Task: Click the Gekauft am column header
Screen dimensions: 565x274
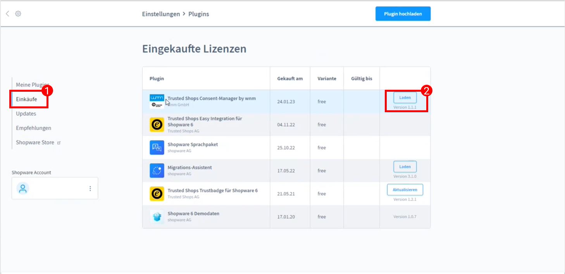Action: pos(290,79)
